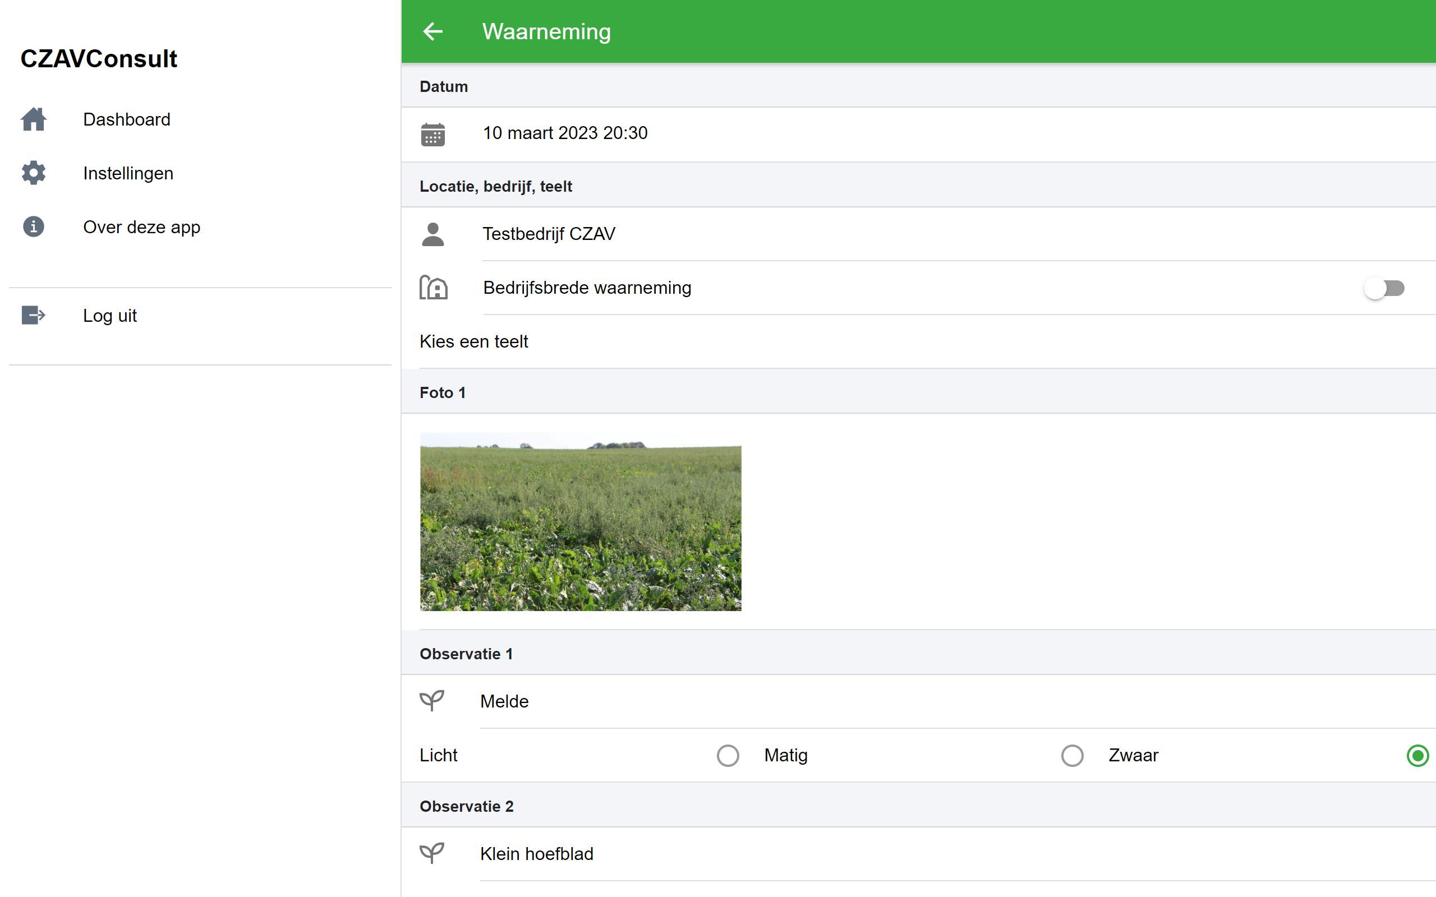This screenshot has height=897, width=1436.
Task: Click the Over deze app info icon
Action: pyautogui.click(x=34, y=226)
